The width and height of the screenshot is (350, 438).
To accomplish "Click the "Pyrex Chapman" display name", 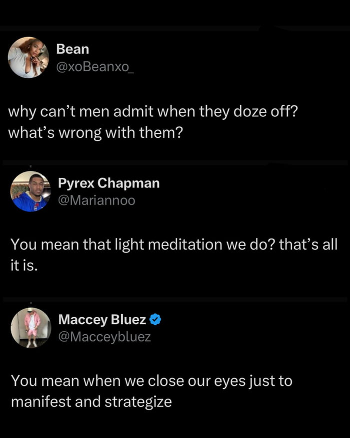I will (x=108, y=183).
